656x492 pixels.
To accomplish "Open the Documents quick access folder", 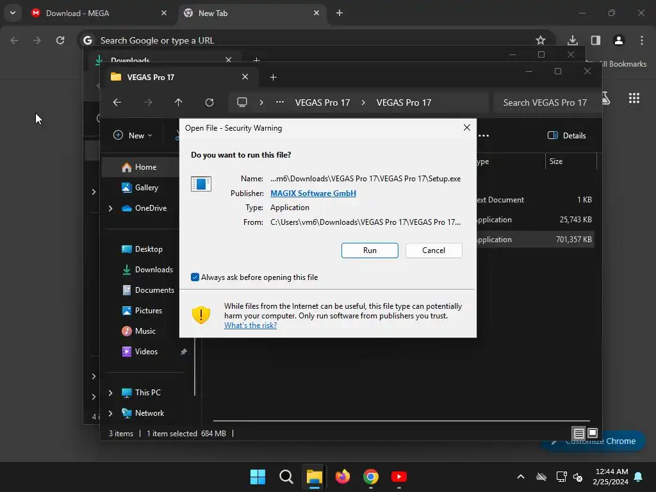I will click(148, 290).
